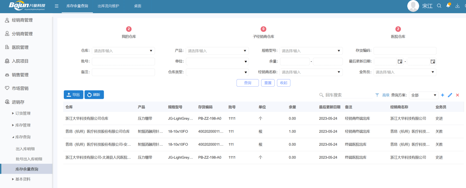The width and height of the screenshot is (466, 188).
Task: Click the advanced filter funnel icon
Action: pos(377,95)
